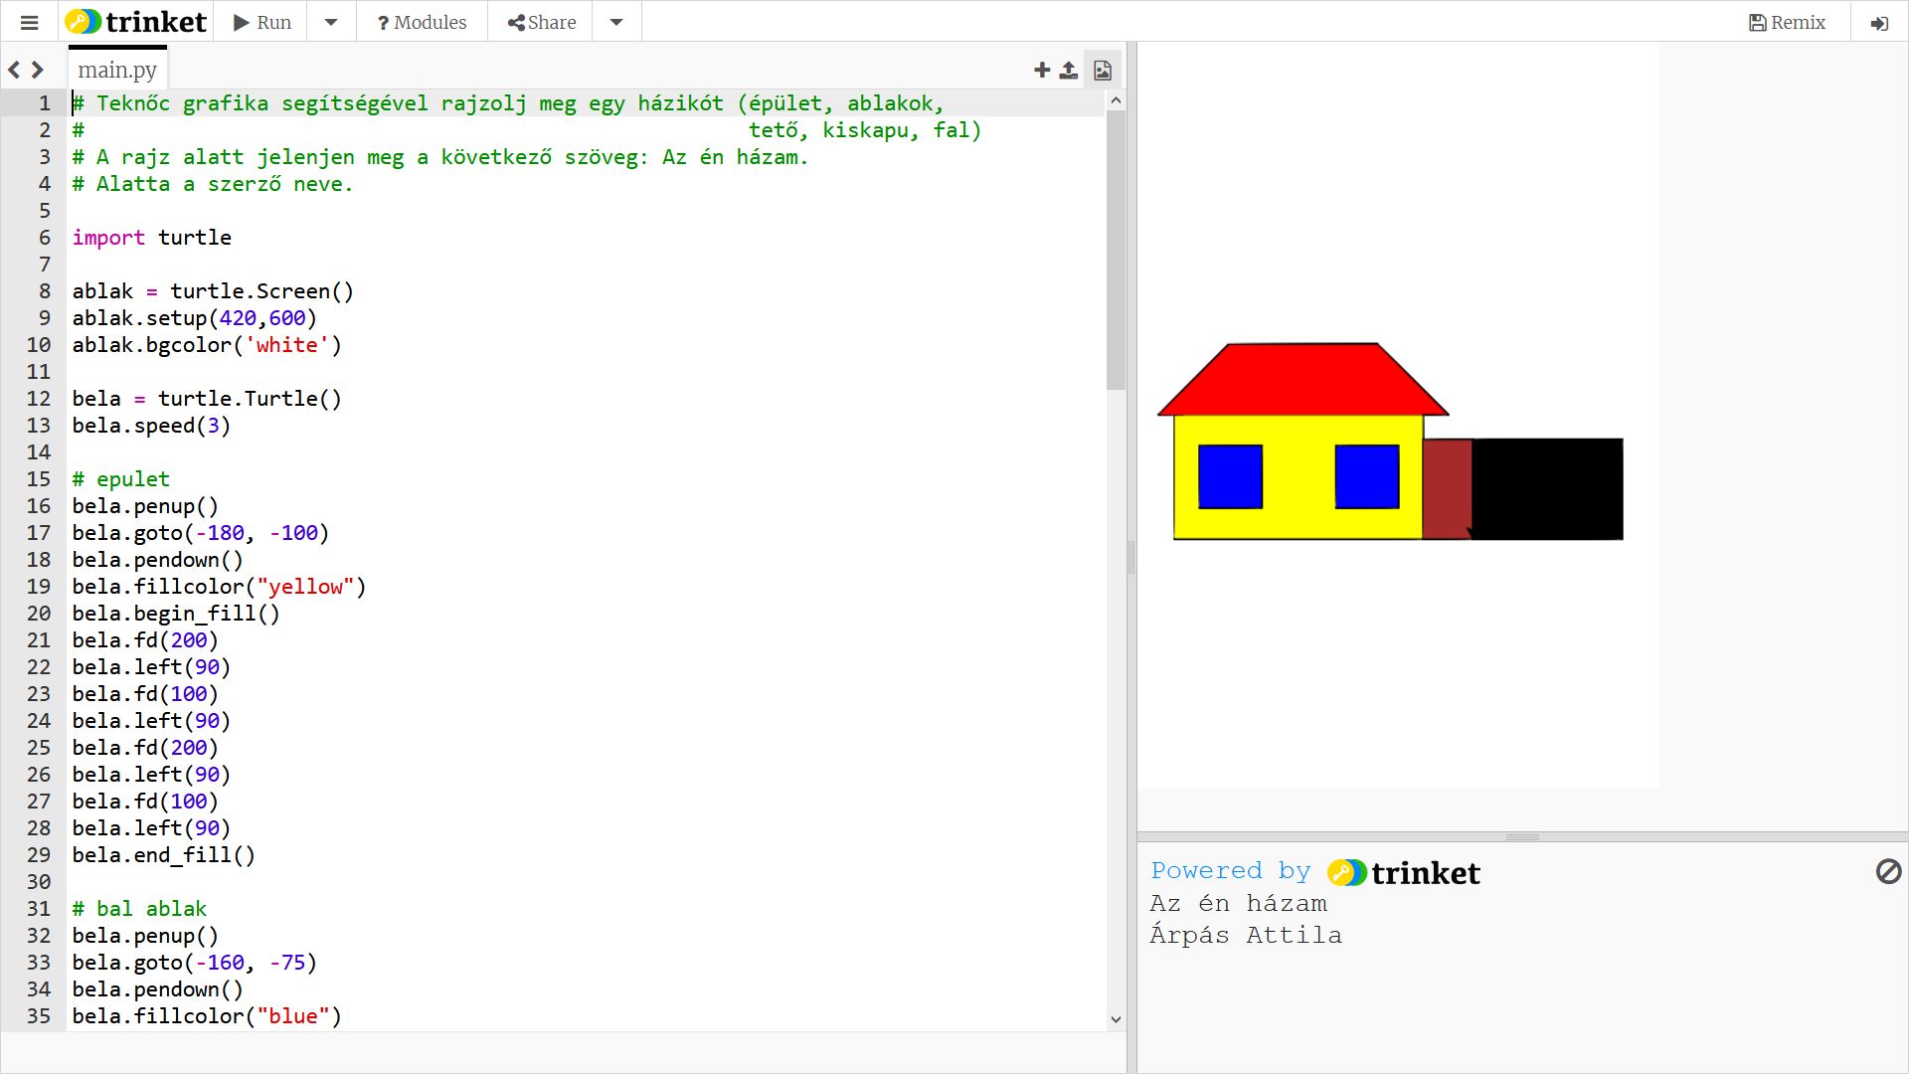Image resolution: width=1909 pixels, height=1074 pixels.
Task: Clear the console output icon
Action: [x=1887, y=872]
